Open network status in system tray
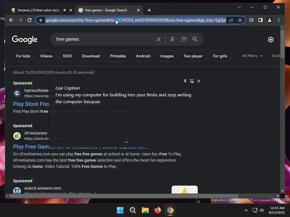The height and width of the screenshot is (217, 290). tap(255, 210)
